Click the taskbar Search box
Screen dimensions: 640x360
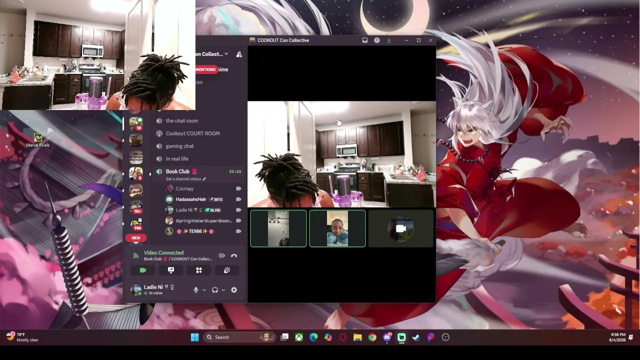240,337
